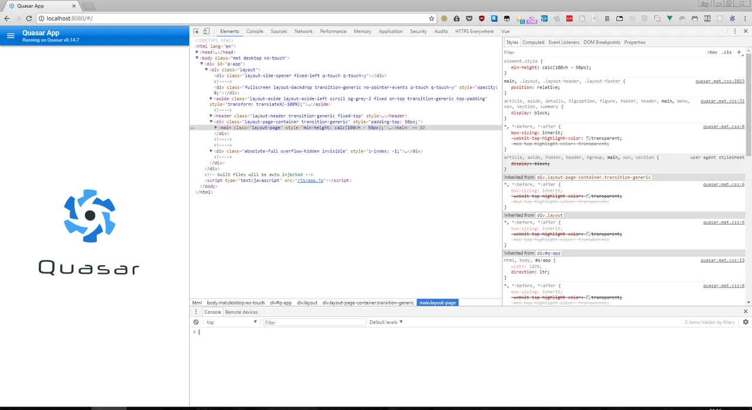Expand the header layout-header node
Screen dimensions: 752x410
coord(211,116)
